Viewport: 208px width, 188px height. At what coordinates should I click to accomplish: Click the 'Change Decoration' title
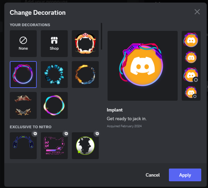pos(38,13)
